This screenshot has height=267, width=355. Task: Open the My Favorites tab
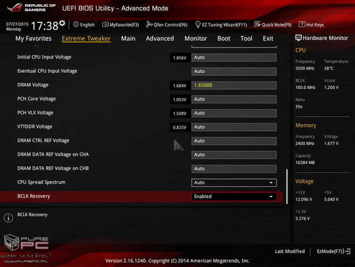[33, 39]
